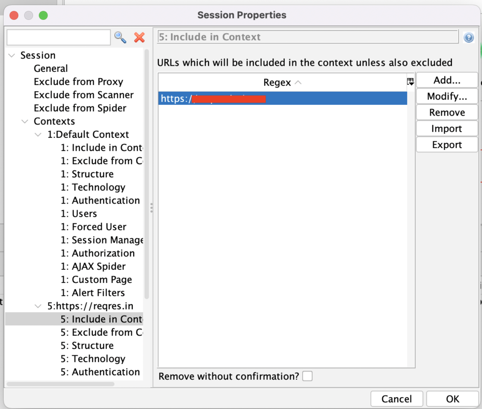Screen dimensions: 482x409
Task: Open 5: Technology panel
Action: tap(93, 359)
